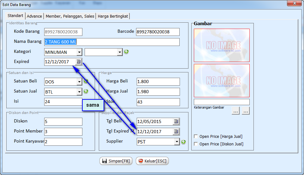Image resolution: width=304 pixels, height=175 pixels.
Task: Toggle the Tgl Expired checkbox
Action: (133, 131)
